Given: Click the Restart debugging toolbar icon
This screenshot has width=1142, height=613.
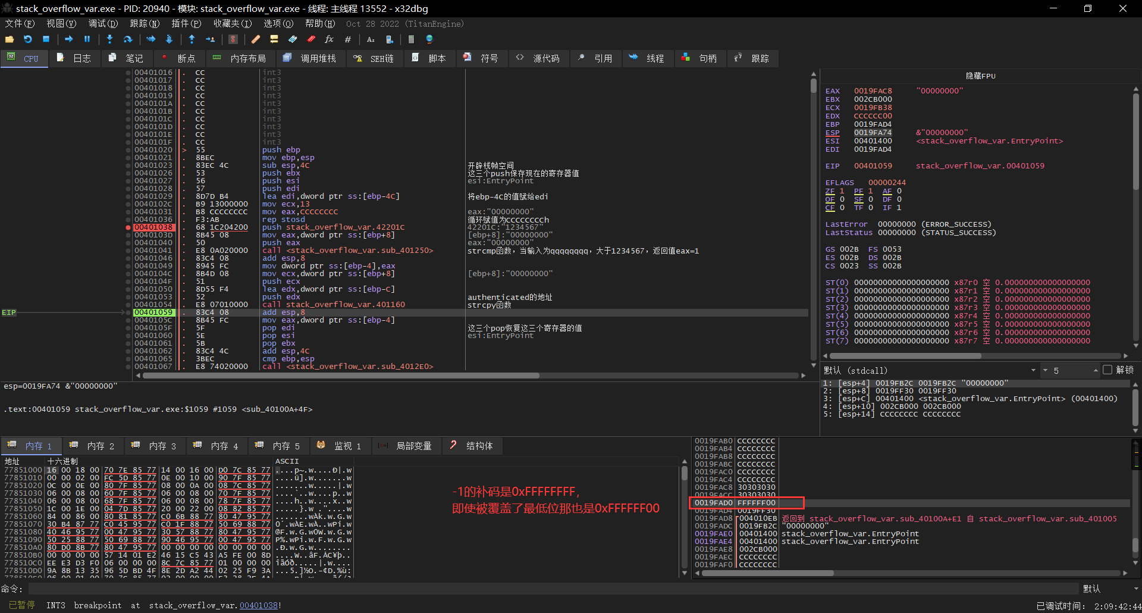Looking at the screenshot, I should point(27,39).
